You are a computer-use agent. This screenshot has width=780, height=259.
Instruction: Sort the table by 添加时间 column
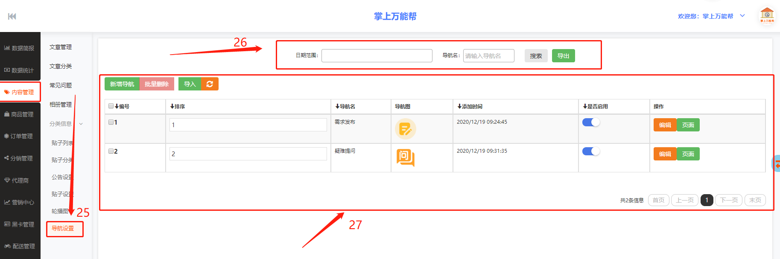470,107
